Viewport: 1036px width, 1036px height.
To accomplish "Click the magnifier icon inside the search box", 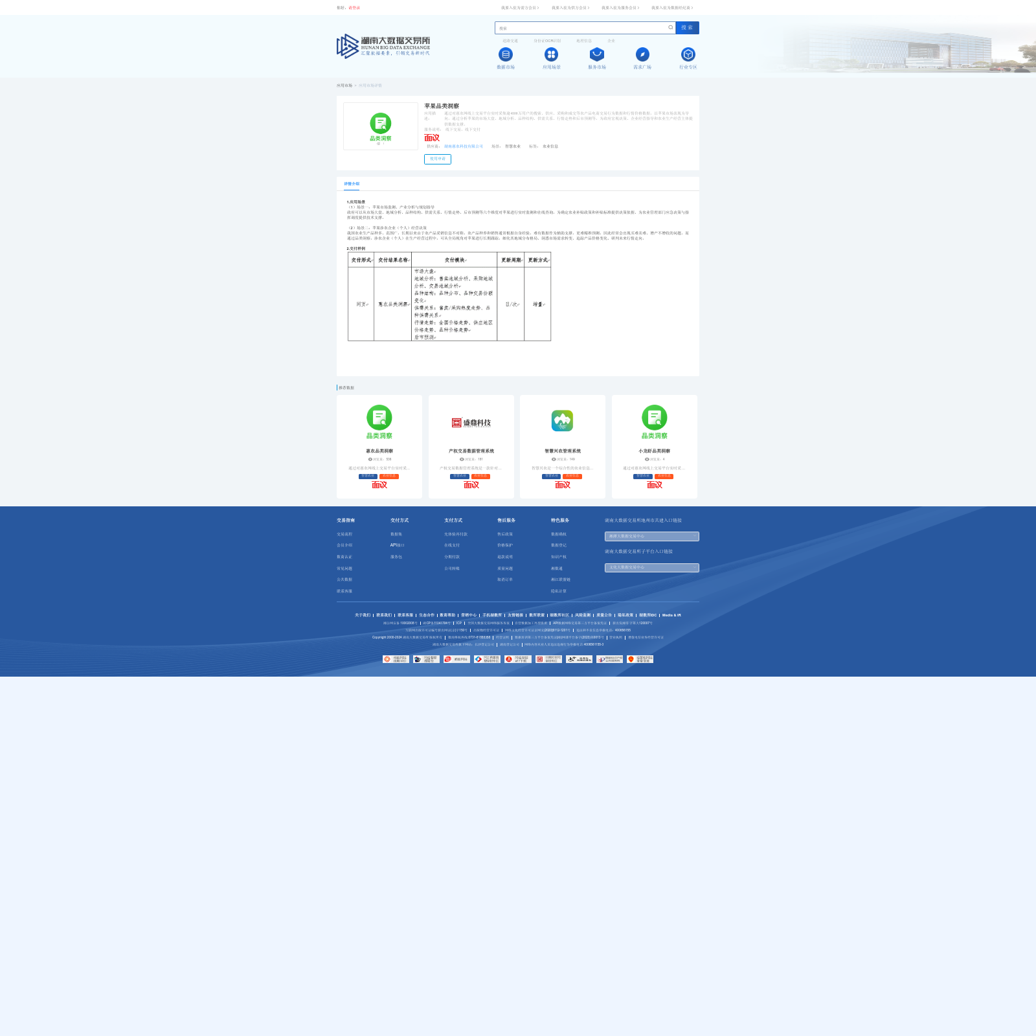I will (670, 28).
